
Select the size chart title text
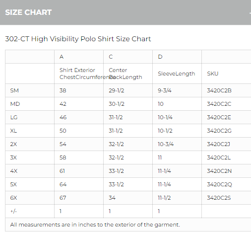coord(78,39)
